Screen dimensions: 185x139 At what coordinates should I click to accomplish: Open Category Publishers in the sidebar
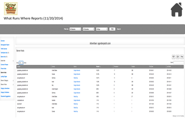[5, 92]
